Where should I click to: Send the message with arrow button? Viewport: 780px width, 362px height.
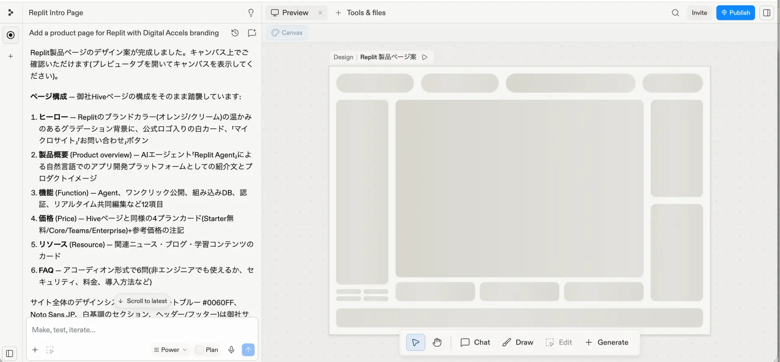pos(248,350)
